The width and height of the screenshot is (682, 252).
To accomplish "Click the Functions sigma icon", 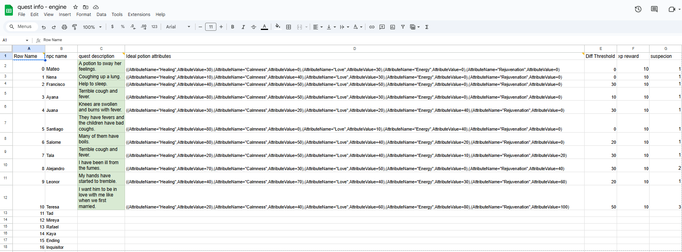I will (x=427, y=27).
